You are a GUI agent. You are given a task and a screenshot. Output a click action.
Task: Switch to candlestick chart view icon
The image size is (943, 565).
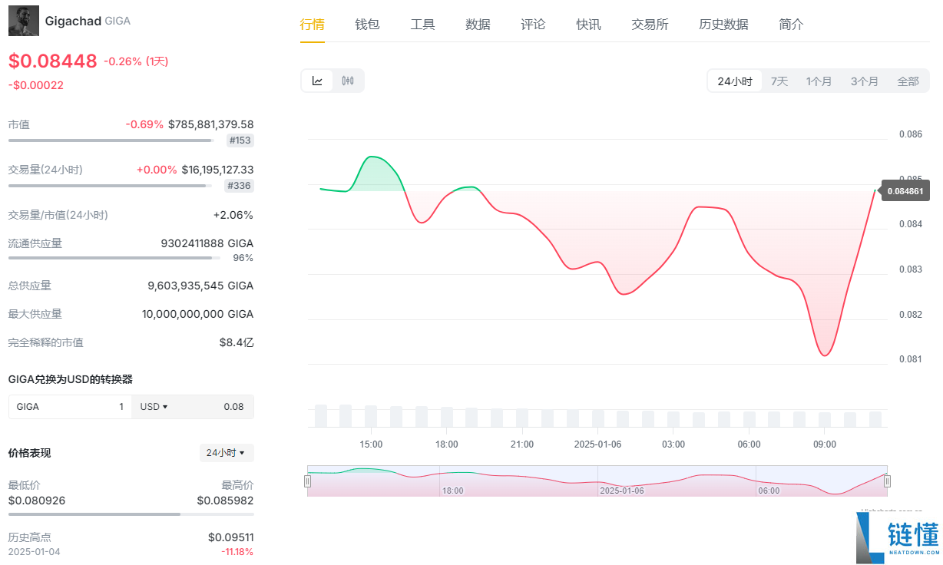(348, 81)
